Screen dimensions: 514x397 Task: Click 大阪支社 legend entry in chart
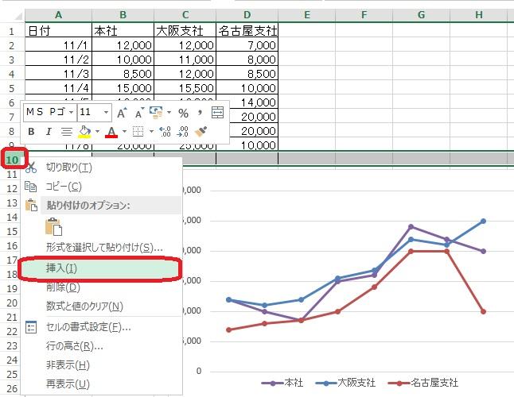(346, 383)
